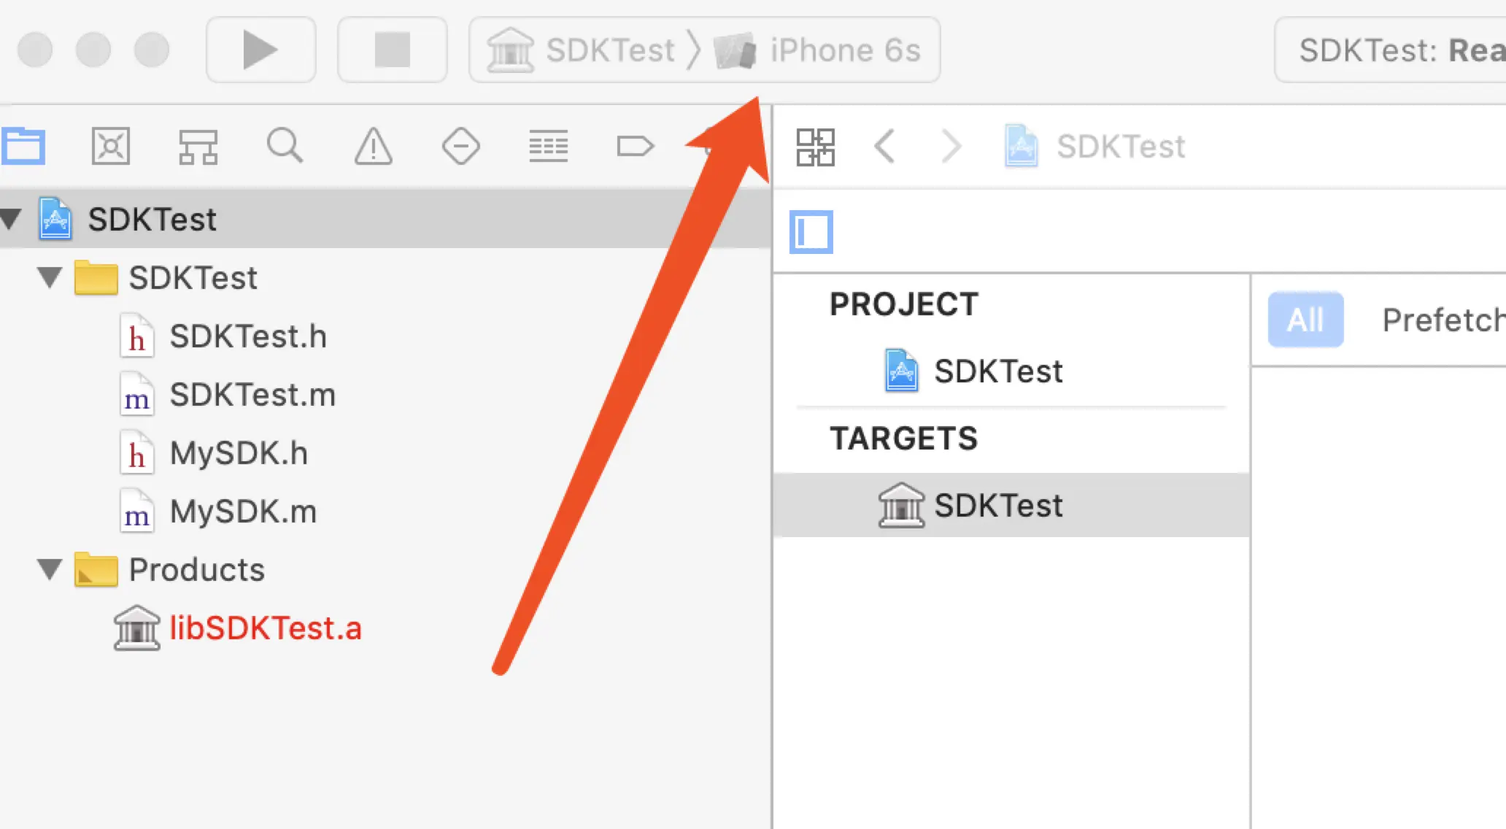Open the Project navigator folder icon
The width and height of the screenshot is (1506, 829).
coord(23,146)
